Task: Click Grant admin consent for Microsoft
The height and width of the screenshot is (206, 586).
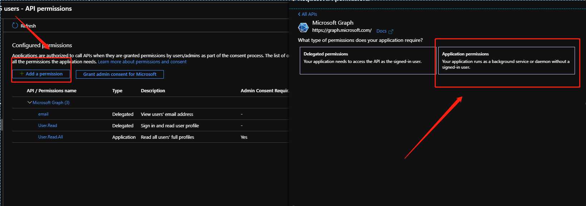Action: (120, 74)
